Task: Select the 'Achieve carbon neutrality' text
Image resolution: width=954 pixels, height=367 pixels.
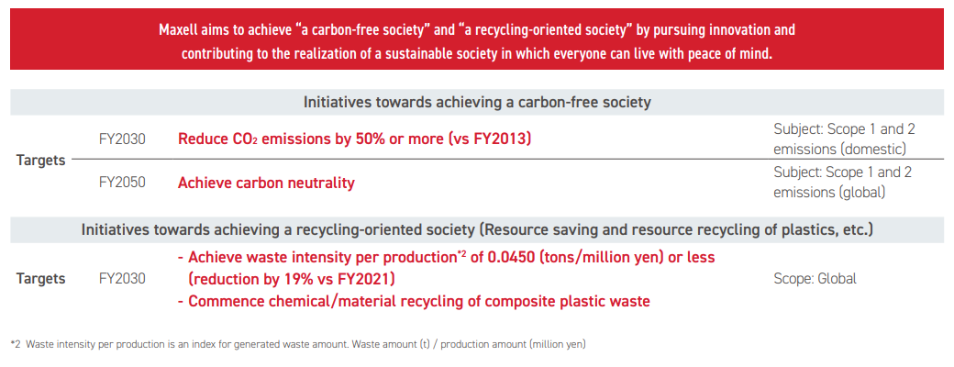Action: (266, 183)
